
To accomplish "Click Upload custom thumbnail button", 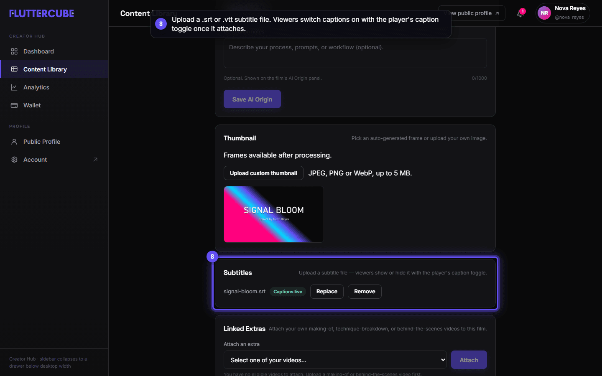I will 263,173.
